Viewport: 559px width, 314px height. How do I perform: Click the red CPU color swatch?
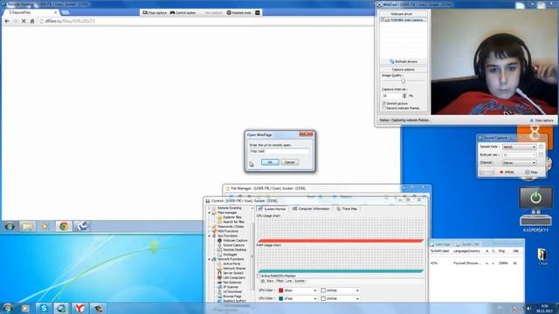[281, 290]
